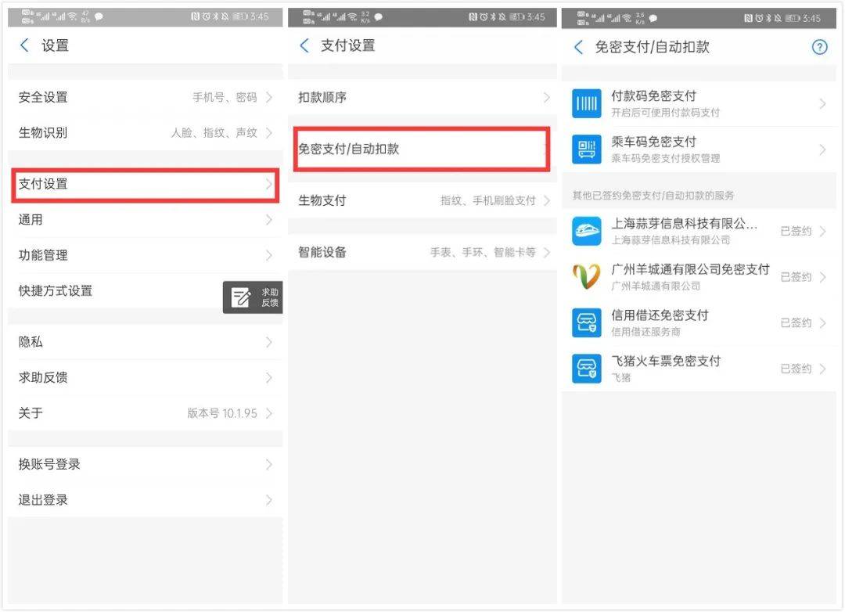Click the 求助反馈 floating feedback button
This screenshot has height=612, width=845.
[253, 297]
